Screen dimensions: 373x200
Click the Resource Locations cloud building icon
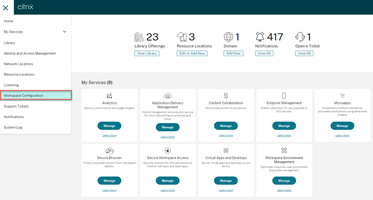pos(182,37)
